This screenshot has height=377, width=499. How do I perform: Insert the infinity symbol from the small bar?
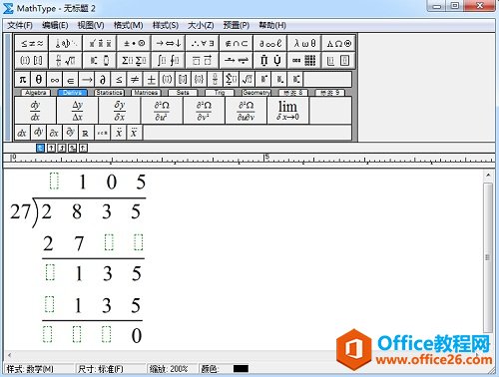(x=55, y=80)
